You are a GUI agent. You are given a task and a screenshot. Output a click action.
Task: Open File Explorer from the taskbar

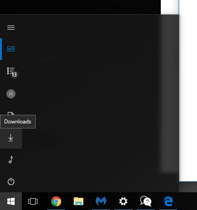79,201
